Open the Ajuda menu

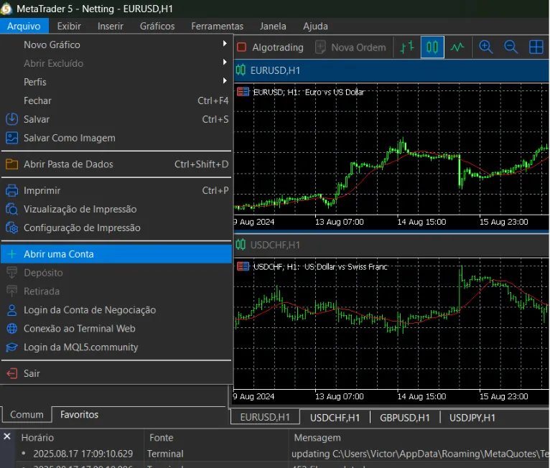315,26
